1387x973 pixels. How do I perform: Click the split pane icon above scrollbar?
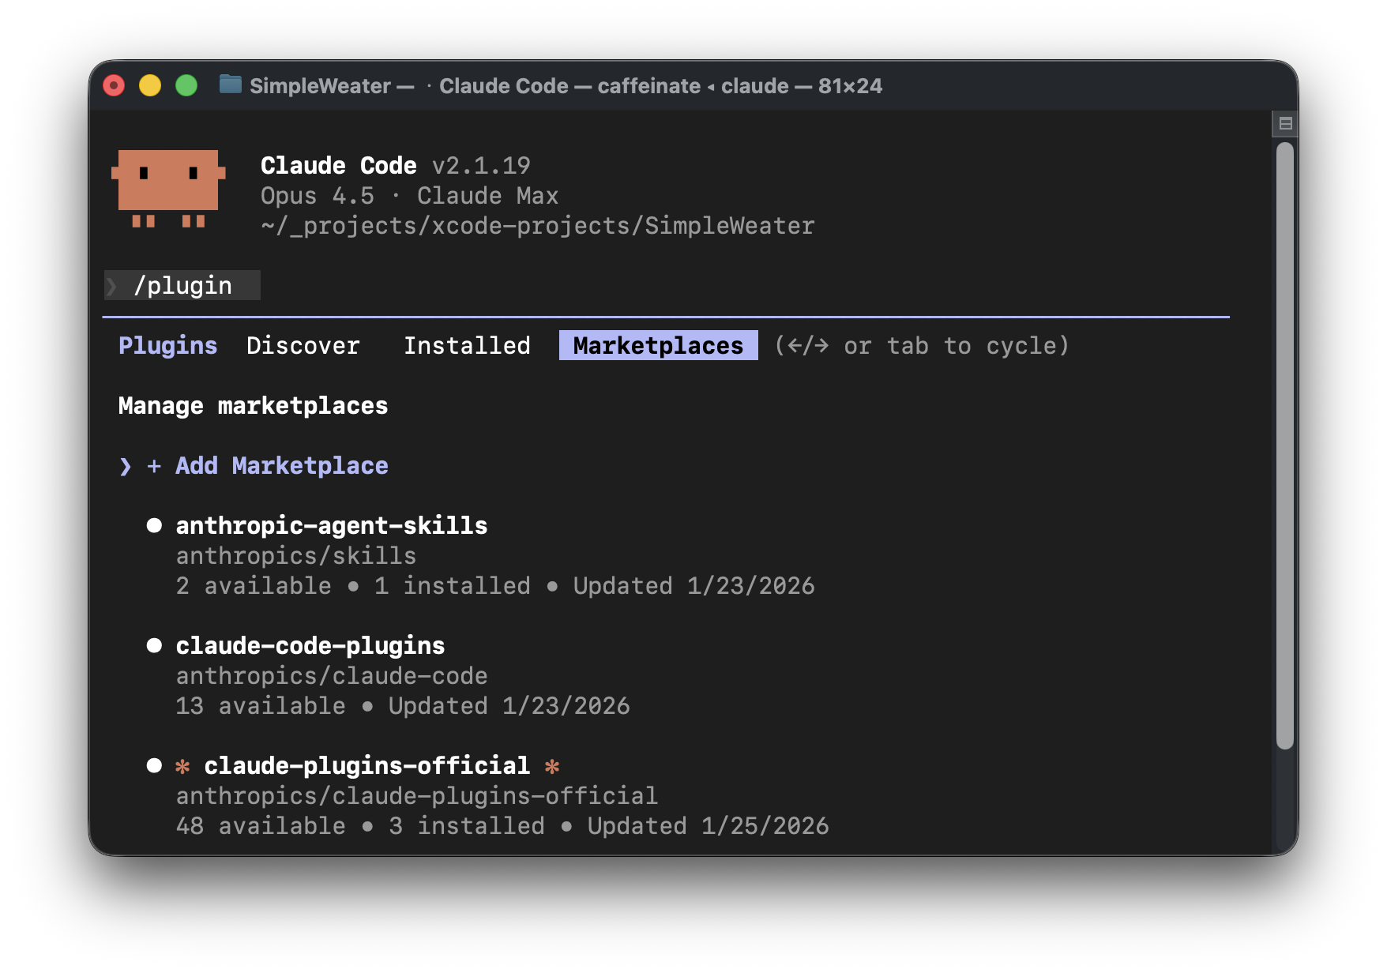(1285, 123)
